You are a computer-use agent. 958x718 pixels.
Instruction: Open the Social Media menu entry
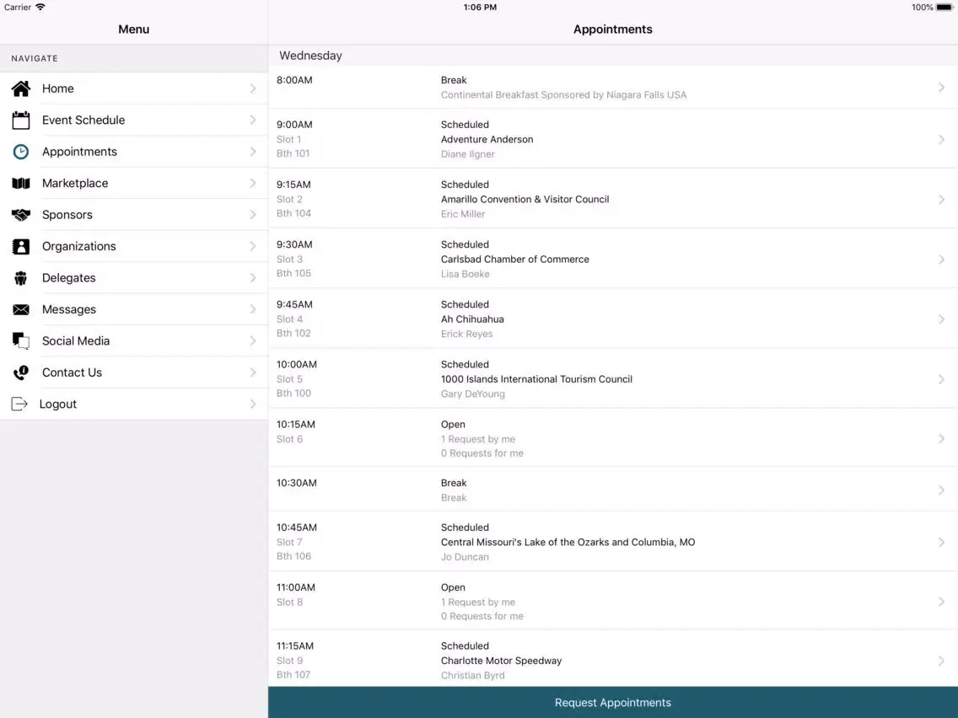pos(134,340)
